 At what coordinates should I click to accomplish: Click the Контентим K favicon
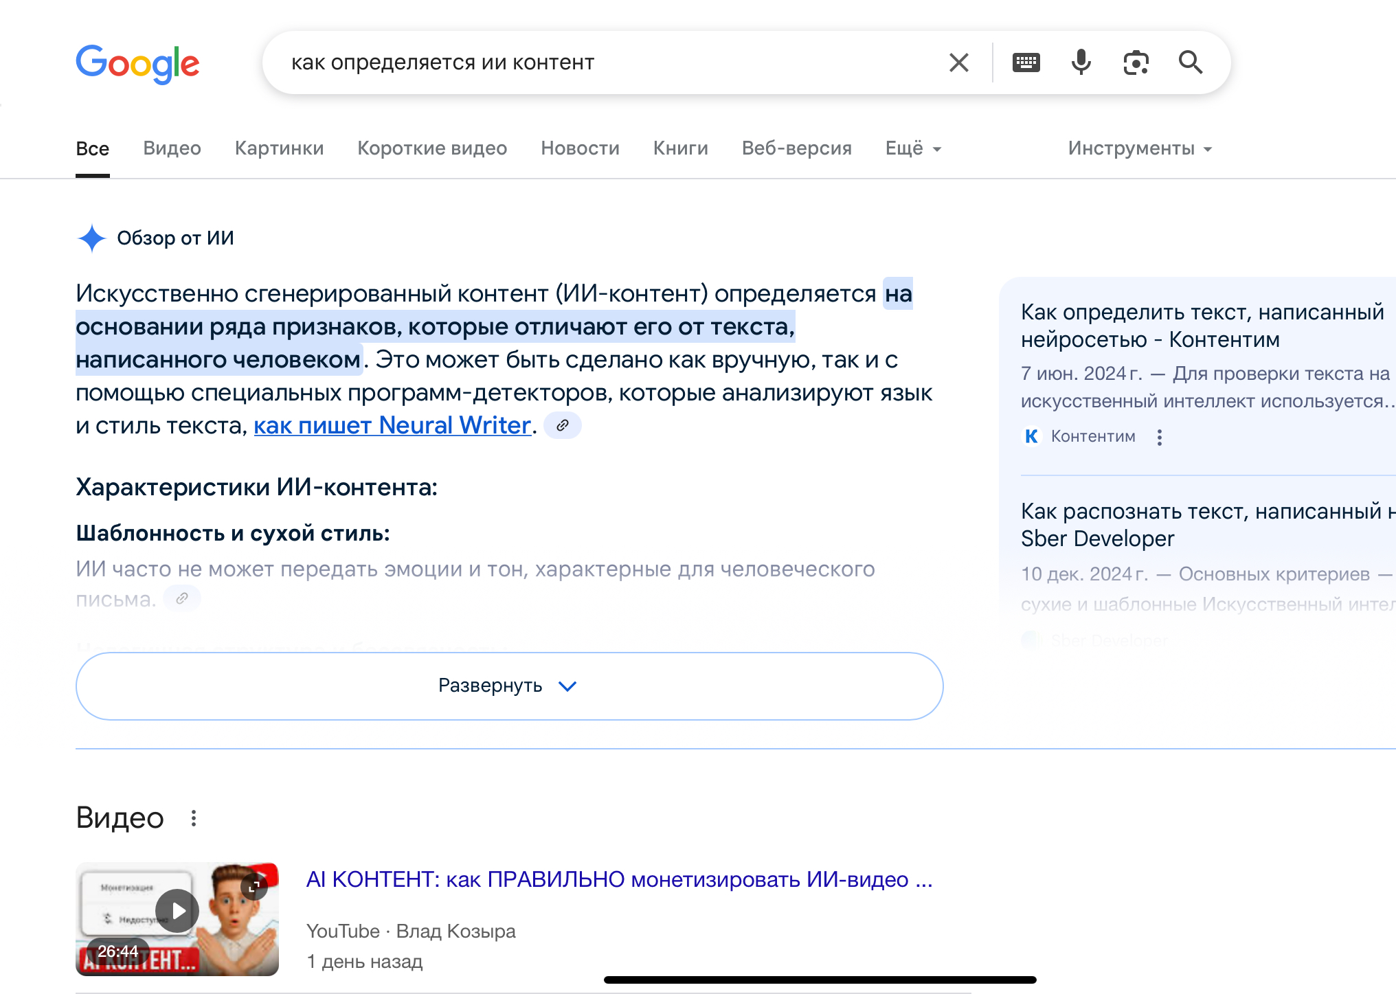[x=1031, y=436]
